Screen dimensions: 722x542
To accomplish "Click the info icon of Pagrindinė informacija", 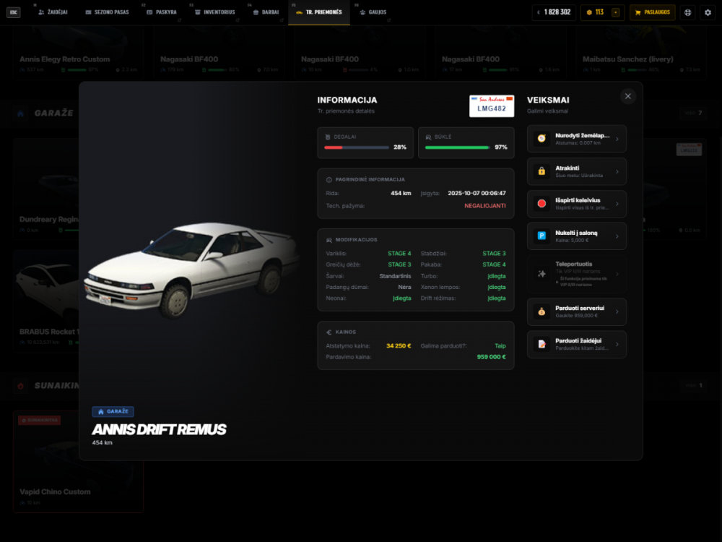I will pyautogui.click(x=329, y=180).
